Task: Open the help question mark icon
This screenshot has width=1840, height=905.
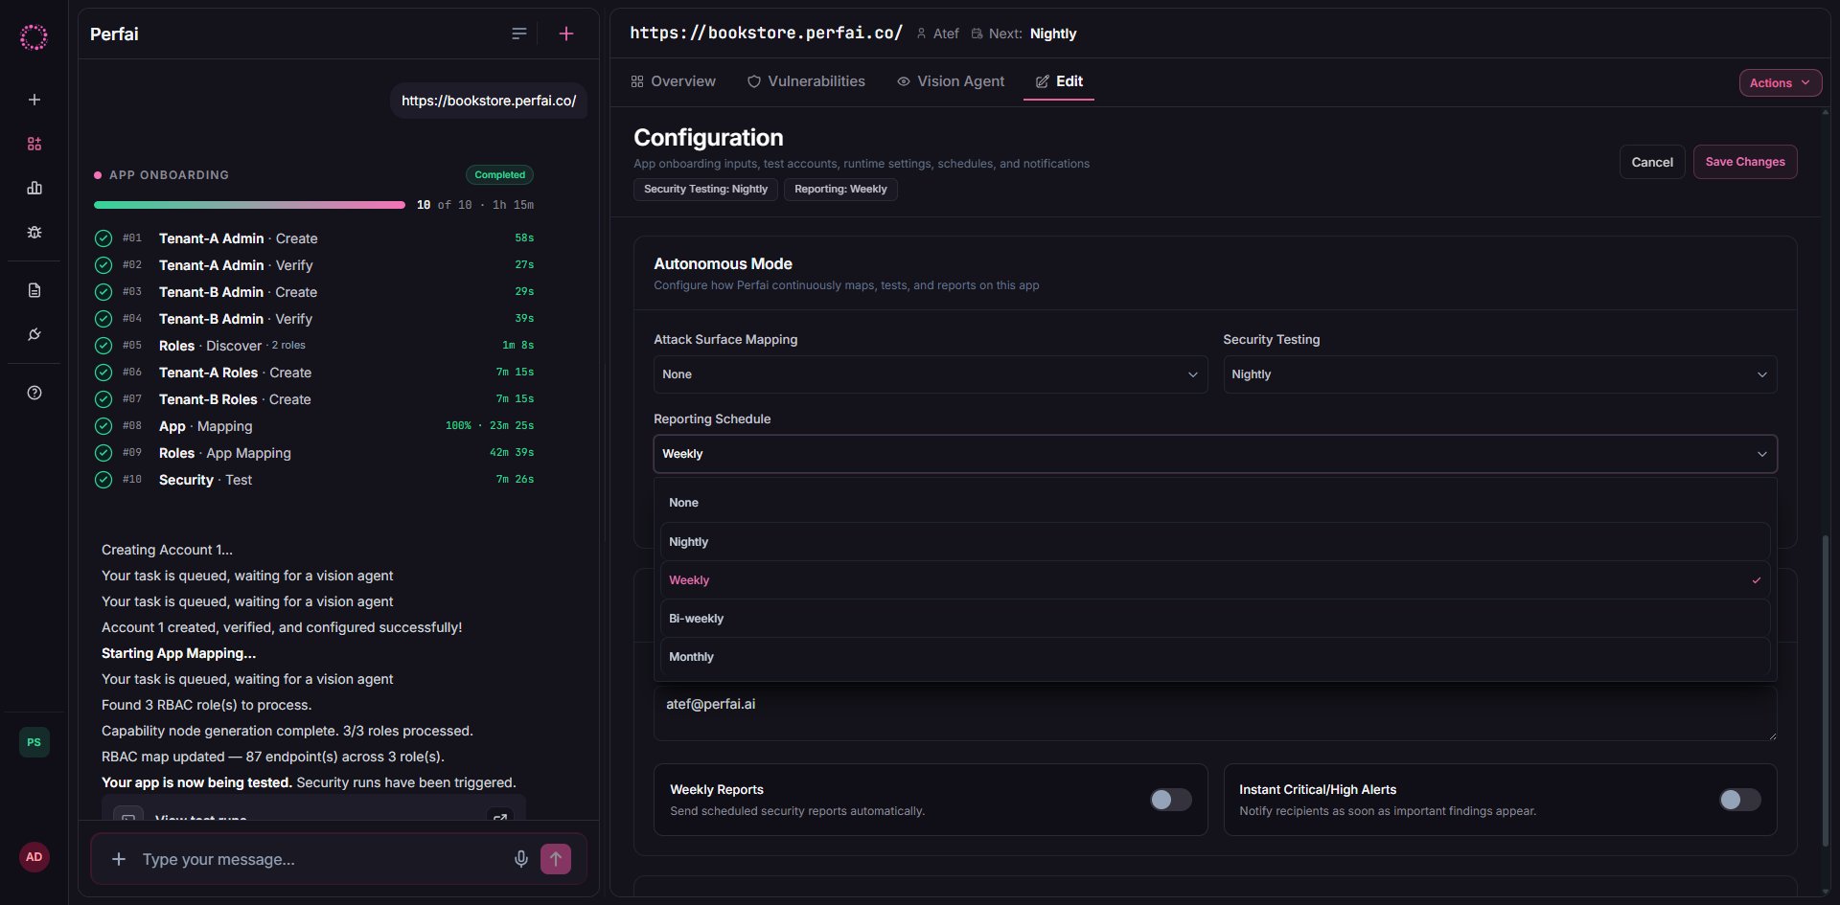Action: [x=34, y=393]
